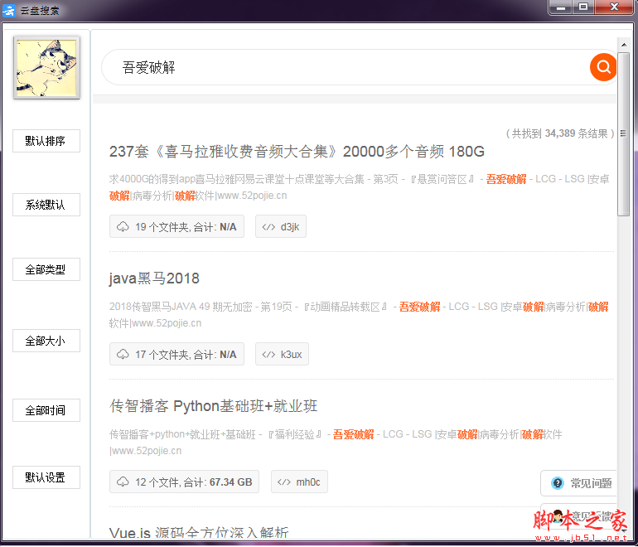Screen dimensions: 638x547
Task: Open result 237套《喜马拉雅收费音频大合集》
Action: point(297,152)
